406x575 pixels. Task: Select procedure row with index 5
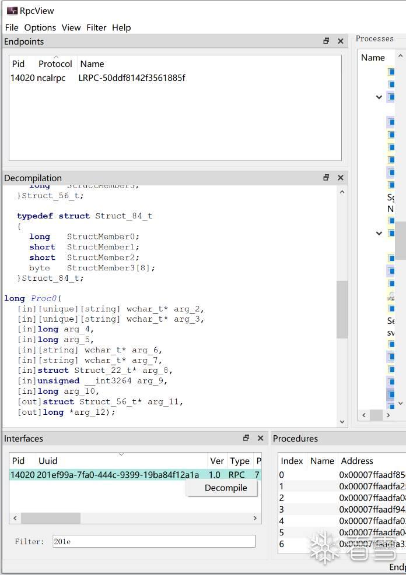pyautogui.click(x=342, y=532)
